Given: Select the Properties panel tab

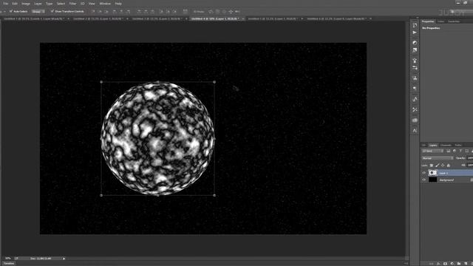Looking at the screenshot, I should point(428,21).
